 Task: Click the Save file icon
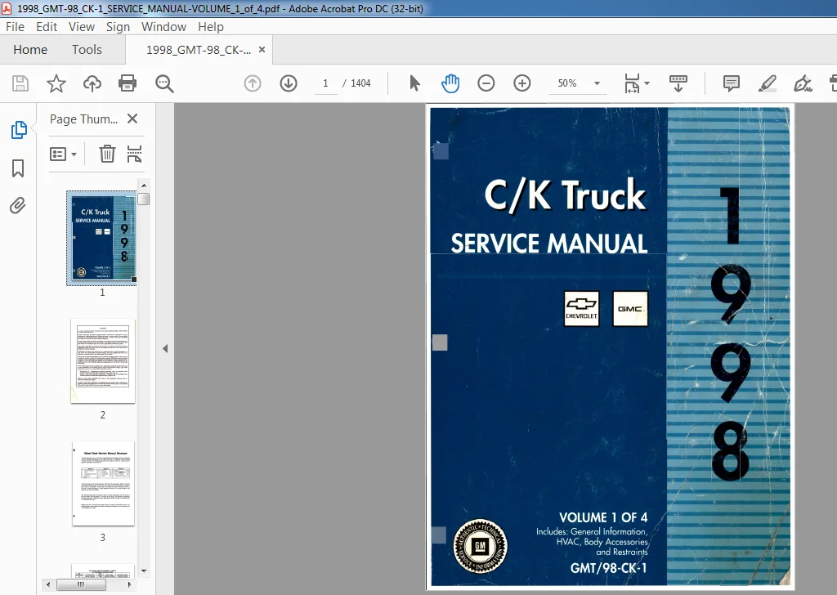tap(20, 83)
